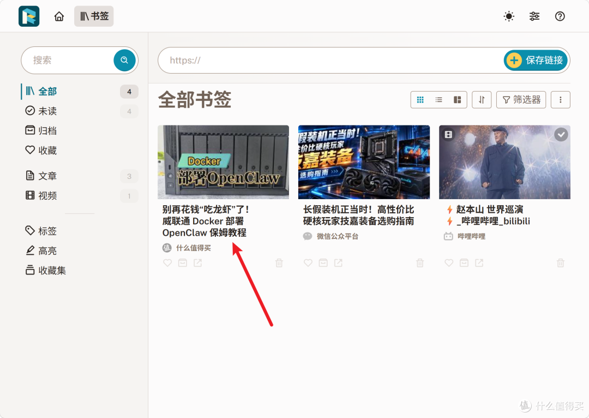The width and height of the screenshot is (589, 418).
Task: Click the search magnifier button
Action: click(124, 60)
